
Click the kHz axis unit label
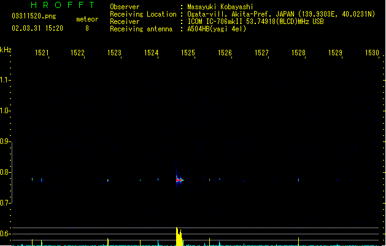click(x=6, y=50)
